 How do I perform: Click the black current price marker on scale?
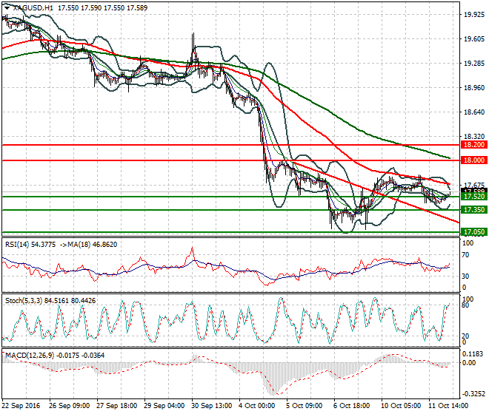(x=474, y=190)
